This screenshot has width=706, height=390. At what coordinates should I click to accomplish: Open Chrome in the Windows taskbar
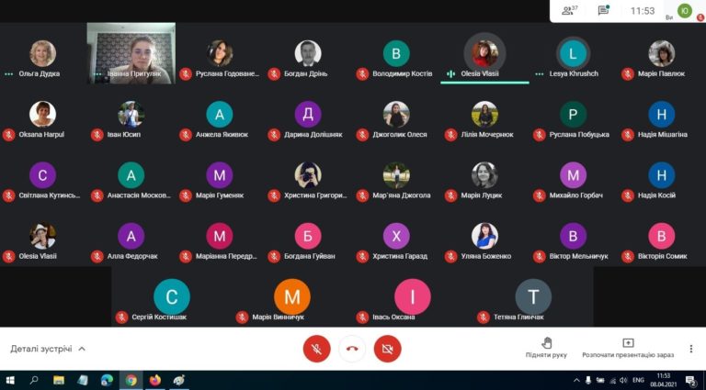pos(131,381)
